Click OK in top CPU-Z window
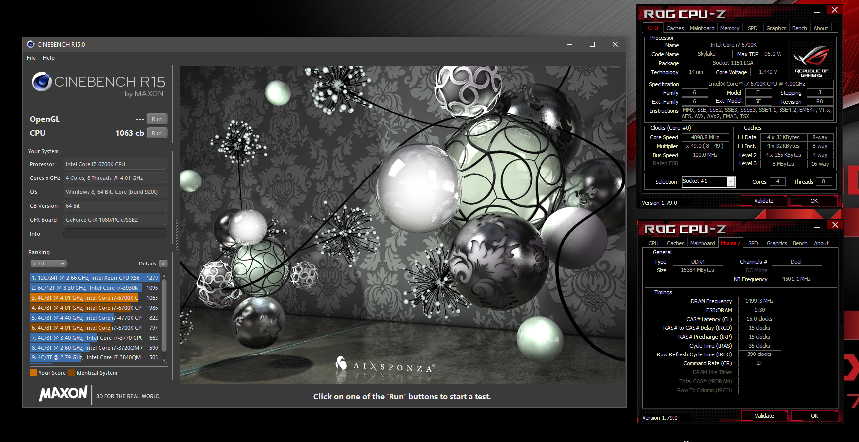 tap(814, 201)
